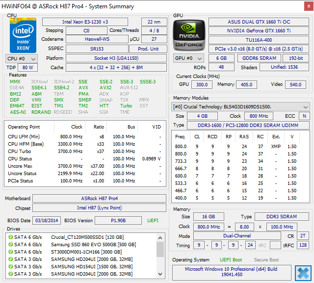The width and height of the screenshot is (314, 283).
Task: Click the Codename Haswell-WS field
Action: tap(97, 39)
